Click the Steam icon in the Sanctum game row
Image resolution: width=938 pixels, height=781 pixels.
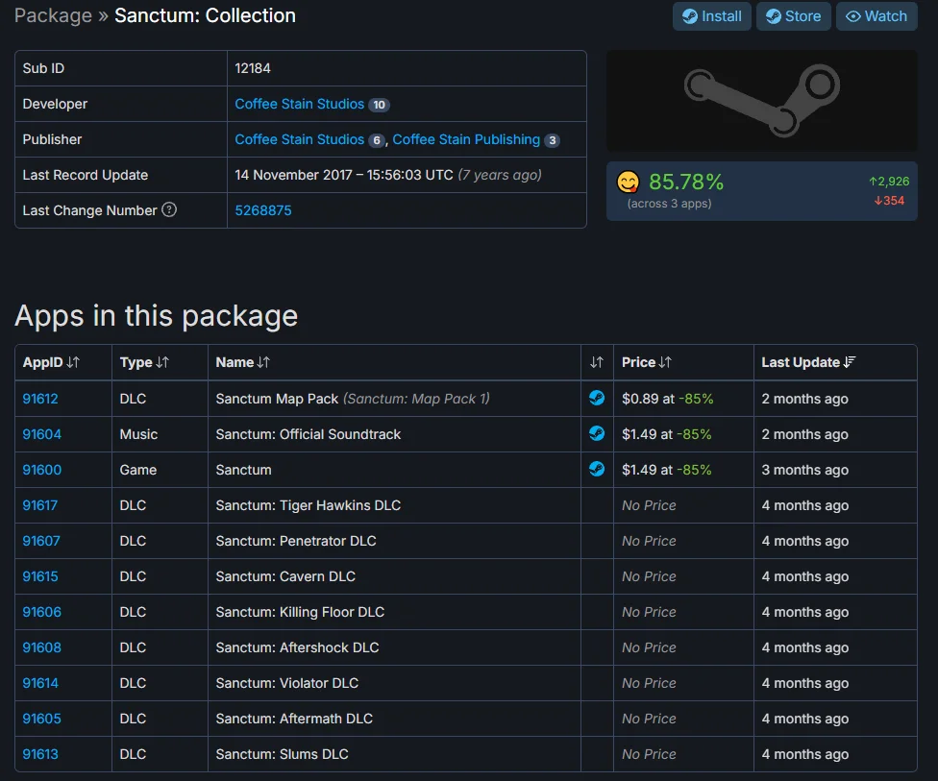pyautogui.click(x=597, y=469)
